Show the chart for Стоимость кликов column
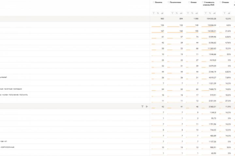The height and width of the screenshot is (156, 235). click(214, 13)
